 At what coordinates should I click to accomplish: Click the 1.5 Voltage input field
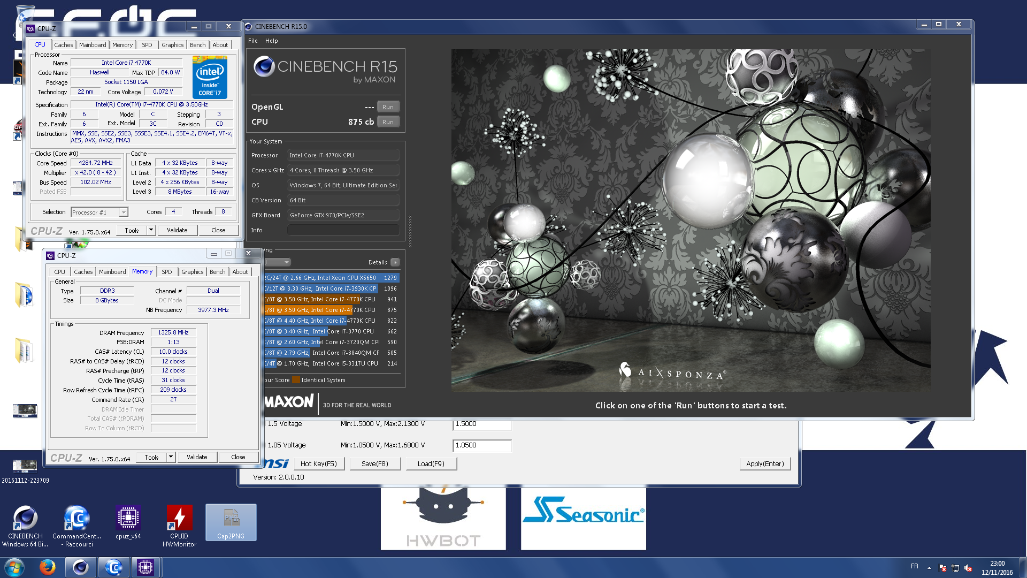[482, 424]
